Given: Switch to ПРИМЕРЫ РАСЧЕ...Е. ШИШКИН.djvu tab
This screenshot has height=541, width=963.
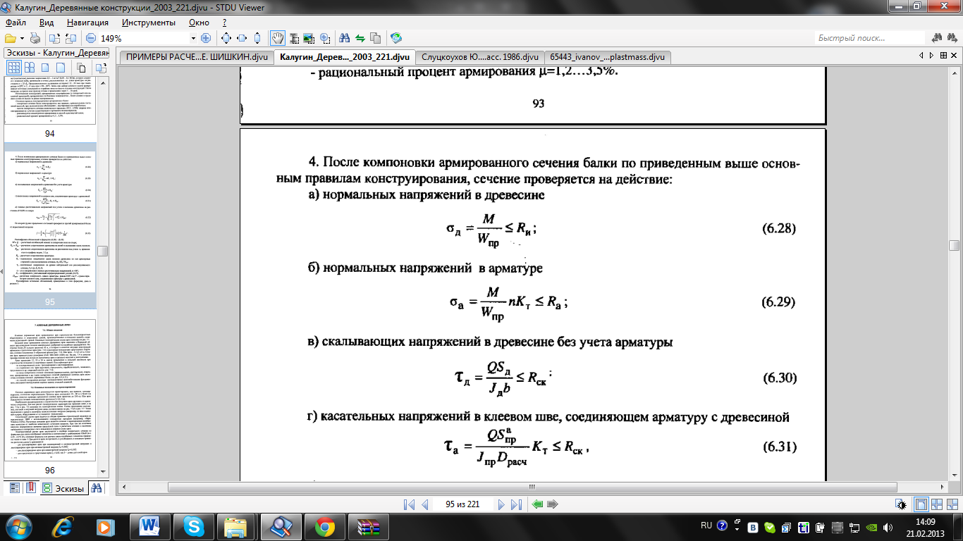Looking at the screenshot, I should coord(197,57).
